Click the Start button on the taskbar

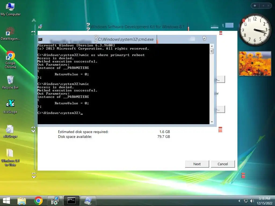pos(6,201)
